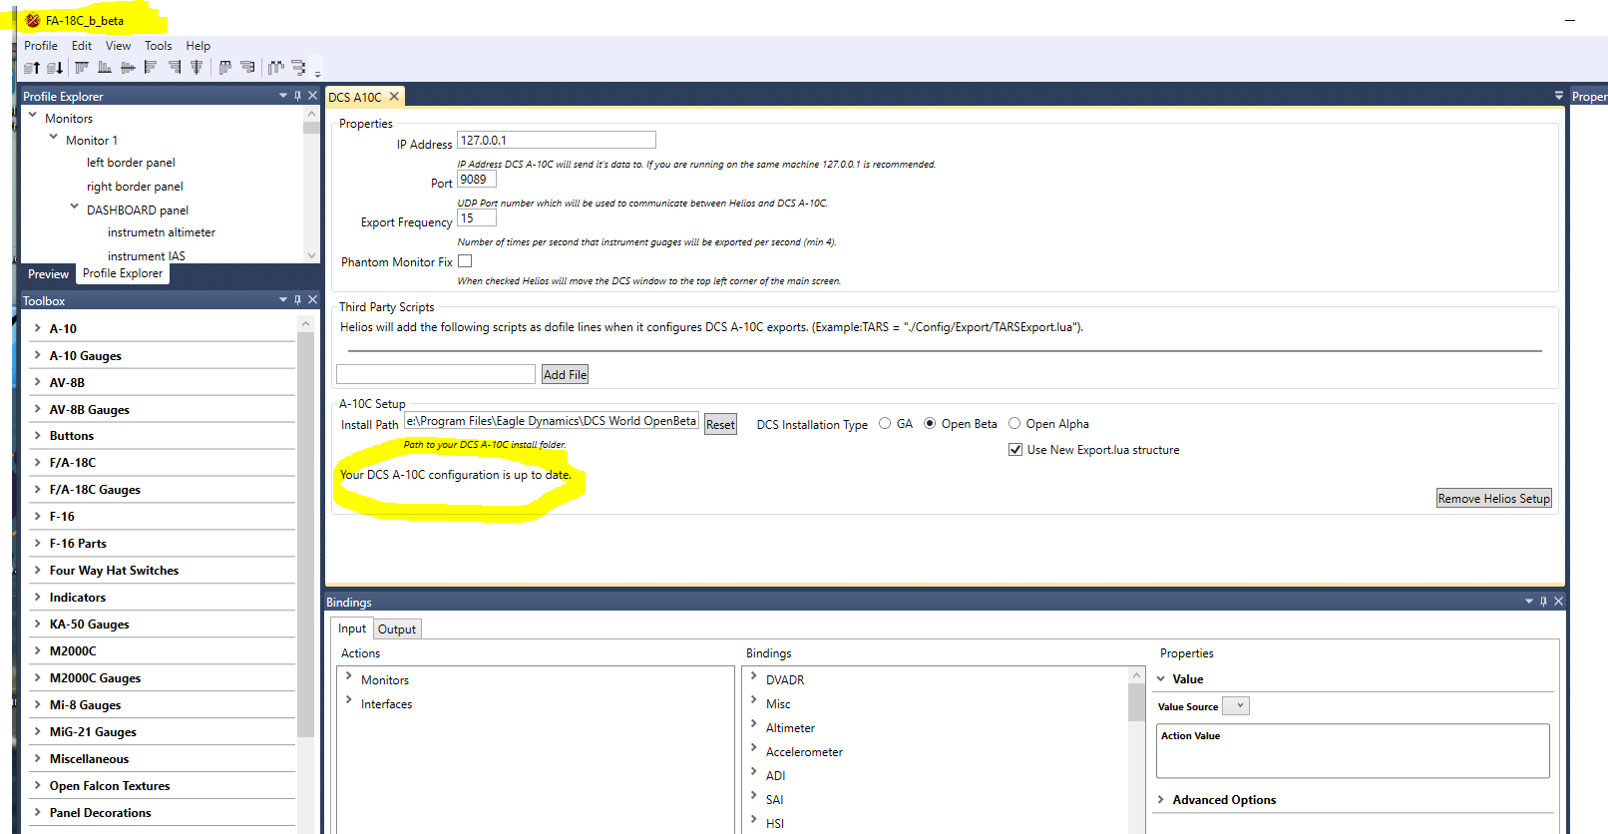Expand the Advanced Options section
Image resolution: width=1608 pixels, height=834 pixels.
tap(1161, 799)
